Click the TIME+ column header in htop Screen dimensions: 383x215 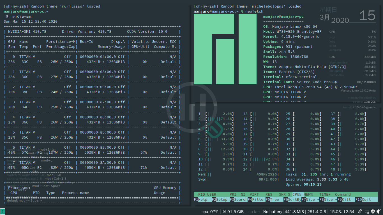click(x=325, y=195)
